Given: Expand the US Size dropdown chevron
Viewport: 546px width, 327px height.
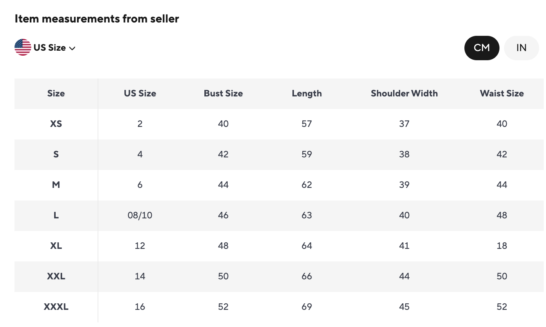Looking at the screenshot, I should (x=72, y=48).
